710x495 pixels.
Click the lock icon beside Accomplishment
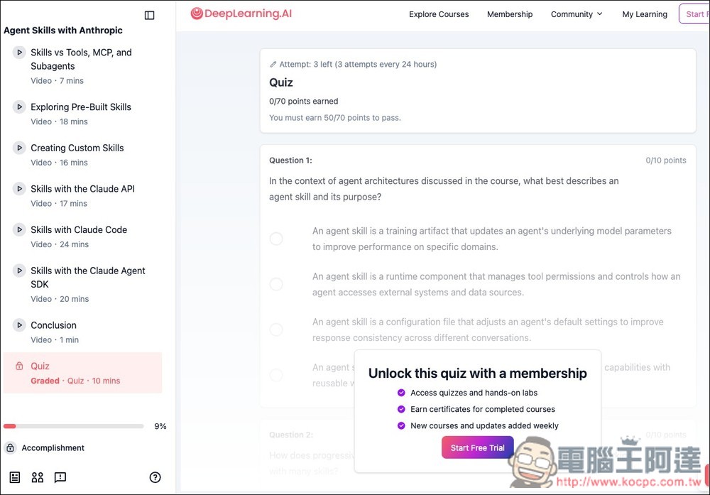(x=10, y=448)
